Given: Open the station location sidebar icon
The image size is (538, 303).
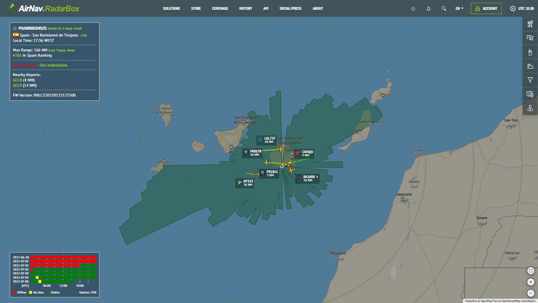Looking at the screenshot, I should (x=530, y=108).
